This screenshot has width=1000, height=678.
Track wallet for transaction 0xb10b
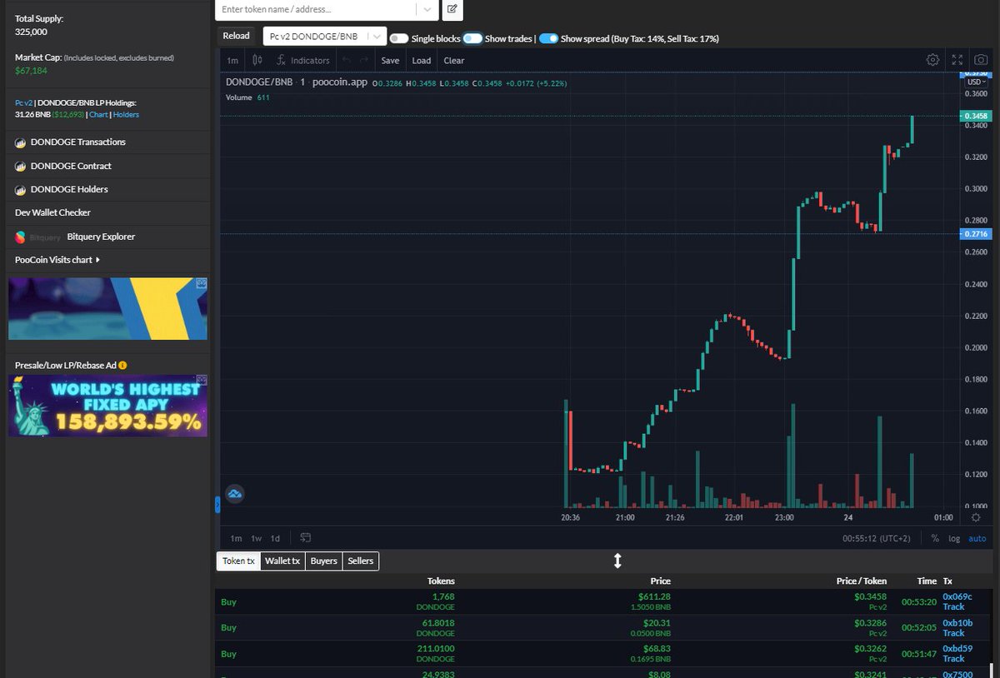click(x=953, y=633)
